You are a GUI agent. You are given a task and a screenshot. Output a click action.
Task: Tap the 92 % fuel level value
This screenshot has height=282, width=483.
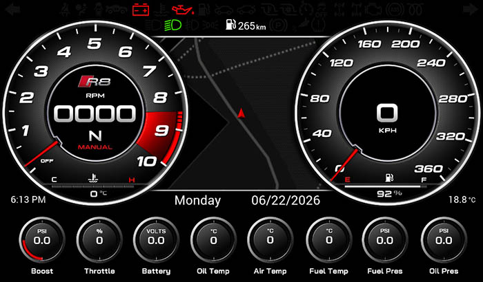[x=389, y=193]
